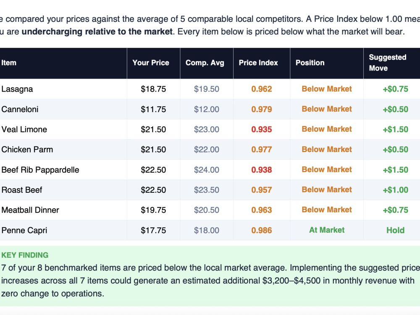Select the Comp. Avg column header
The height and width of the screenshot is (315, 420).
click(x=205, y=63)
